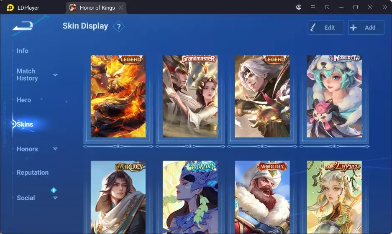Select the Grandmaster couple skin card

point(190,96)
